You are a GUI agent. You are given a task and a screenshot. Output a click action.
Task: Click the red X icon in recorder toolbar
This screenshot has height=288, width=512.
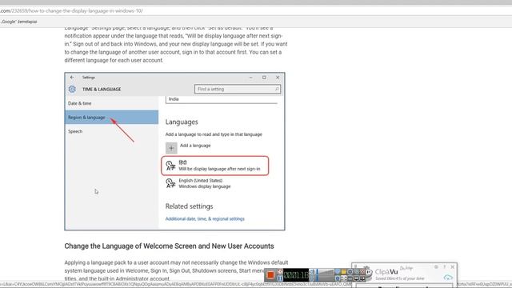coord(362,272)
